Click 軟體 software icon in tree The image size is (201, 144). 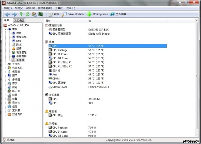click(x=9, y=99)
